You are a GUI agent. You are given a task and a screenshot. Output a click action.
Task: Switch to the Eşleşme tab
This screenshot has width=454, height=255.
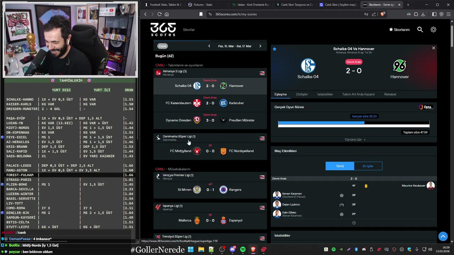[x=281, y=94]
